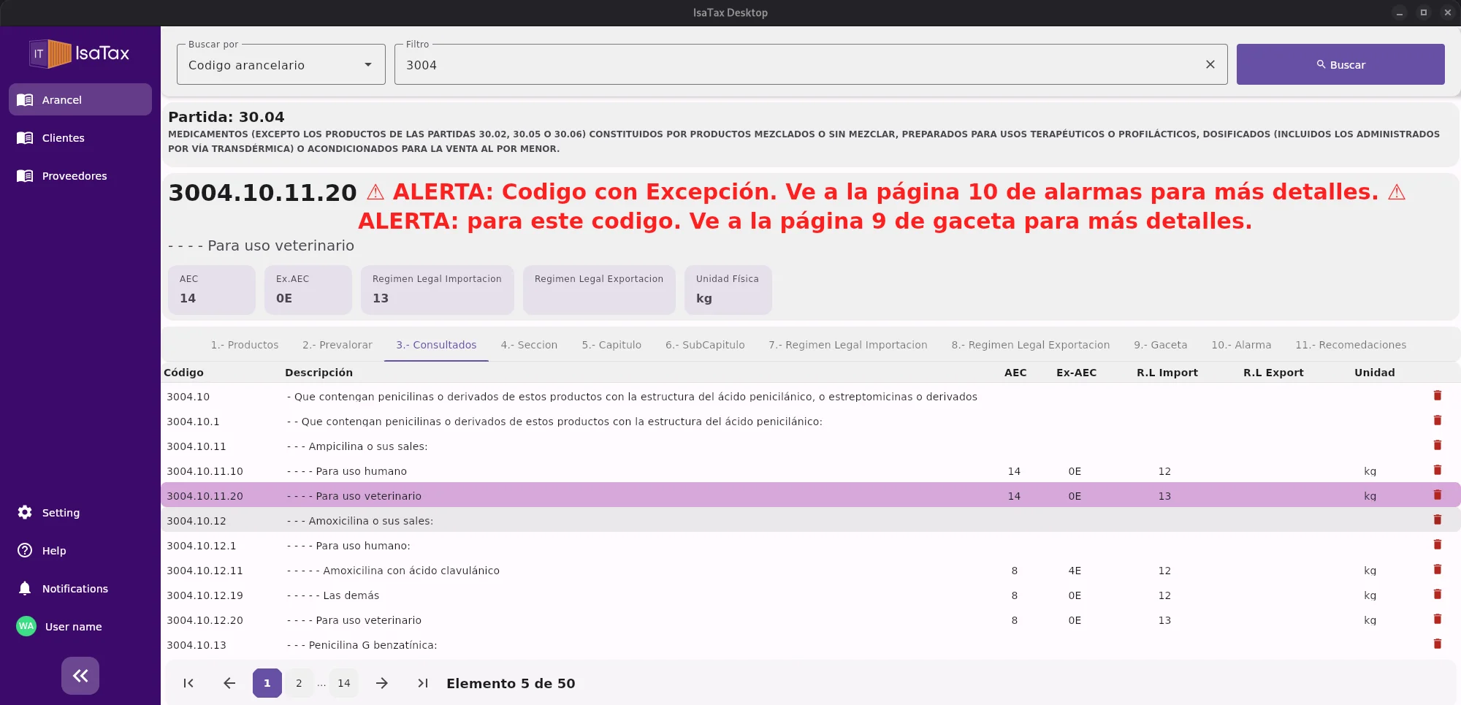Click the Help question mark icon
This screenshot has height=705, width=1461.
23,550
